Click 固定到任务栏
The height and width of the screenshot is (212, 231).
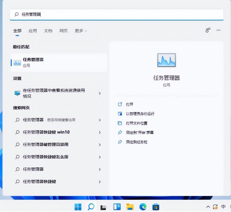pyautogui.click(x=136, y=142)
